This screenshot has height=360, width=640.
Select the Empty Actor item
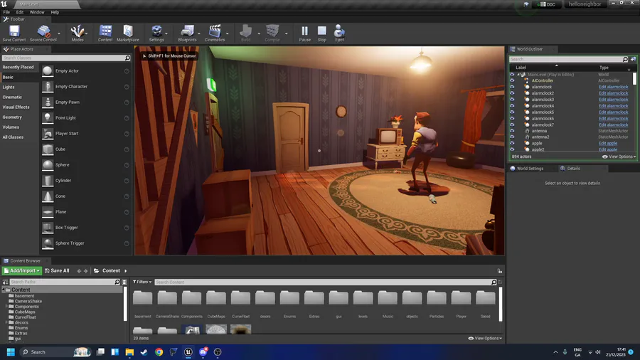click(x=86, y=71)
